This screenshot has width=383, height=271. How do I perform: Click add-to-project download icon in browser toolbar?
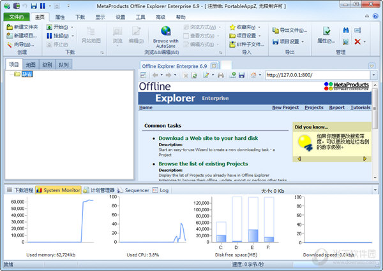[233, 75]
